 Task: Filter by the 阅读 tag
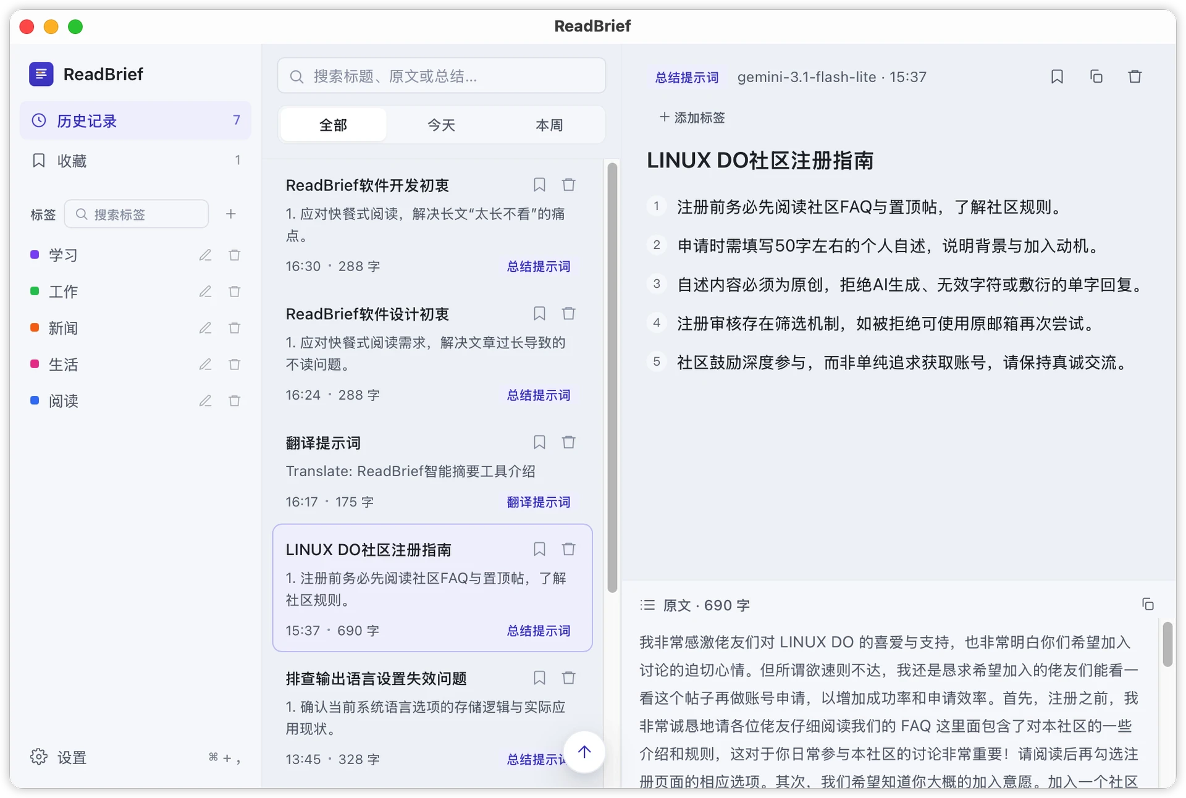pyautogui.click(x=63, y=401)
